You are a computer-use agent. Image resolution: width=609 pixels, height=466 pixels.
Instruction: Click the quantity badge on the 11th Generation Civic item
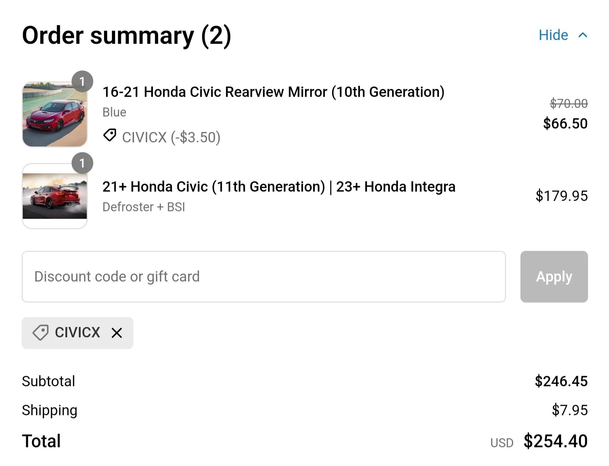click(83, 163)
